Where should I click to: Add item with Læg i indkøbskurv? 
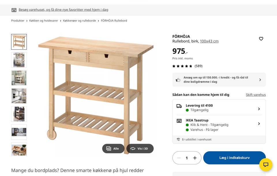tap(234, 158)
